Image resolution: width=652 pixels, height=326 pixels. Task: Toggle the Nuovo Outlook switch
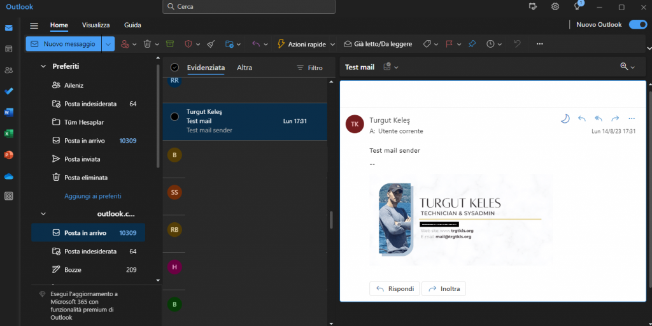637,25
